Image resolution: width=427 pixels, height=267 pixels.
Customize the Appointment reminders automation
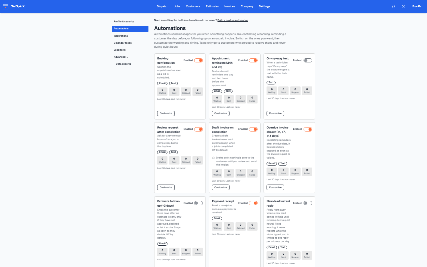coord(221,113)
